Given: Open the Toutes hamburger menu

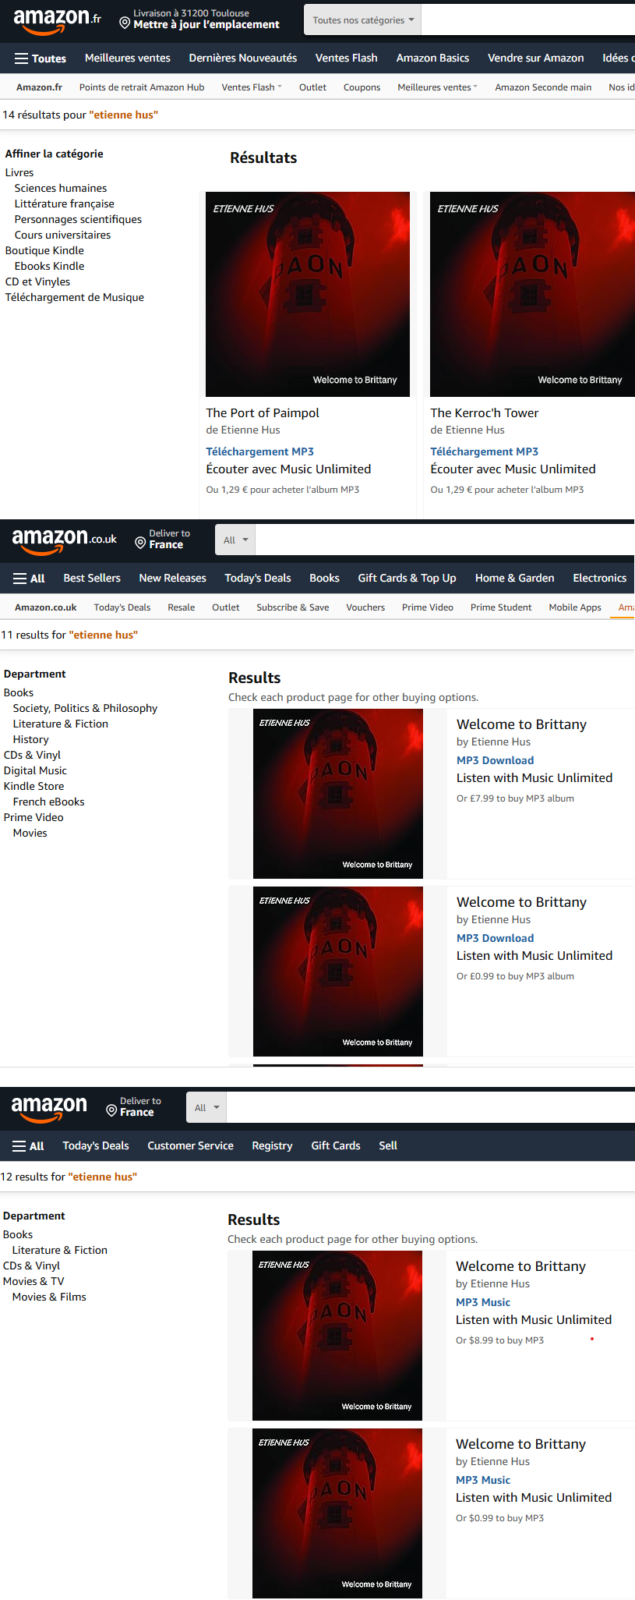Looking at the screenshot, I should click(x=41, y=58).
